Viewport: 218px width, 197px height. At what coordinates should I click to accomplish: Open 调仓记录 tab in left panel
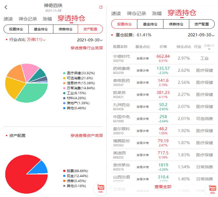pos(28,19)
